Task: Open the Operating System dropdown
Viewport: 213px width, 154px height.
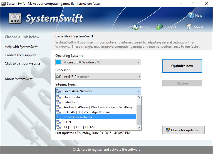Action: 98,62
